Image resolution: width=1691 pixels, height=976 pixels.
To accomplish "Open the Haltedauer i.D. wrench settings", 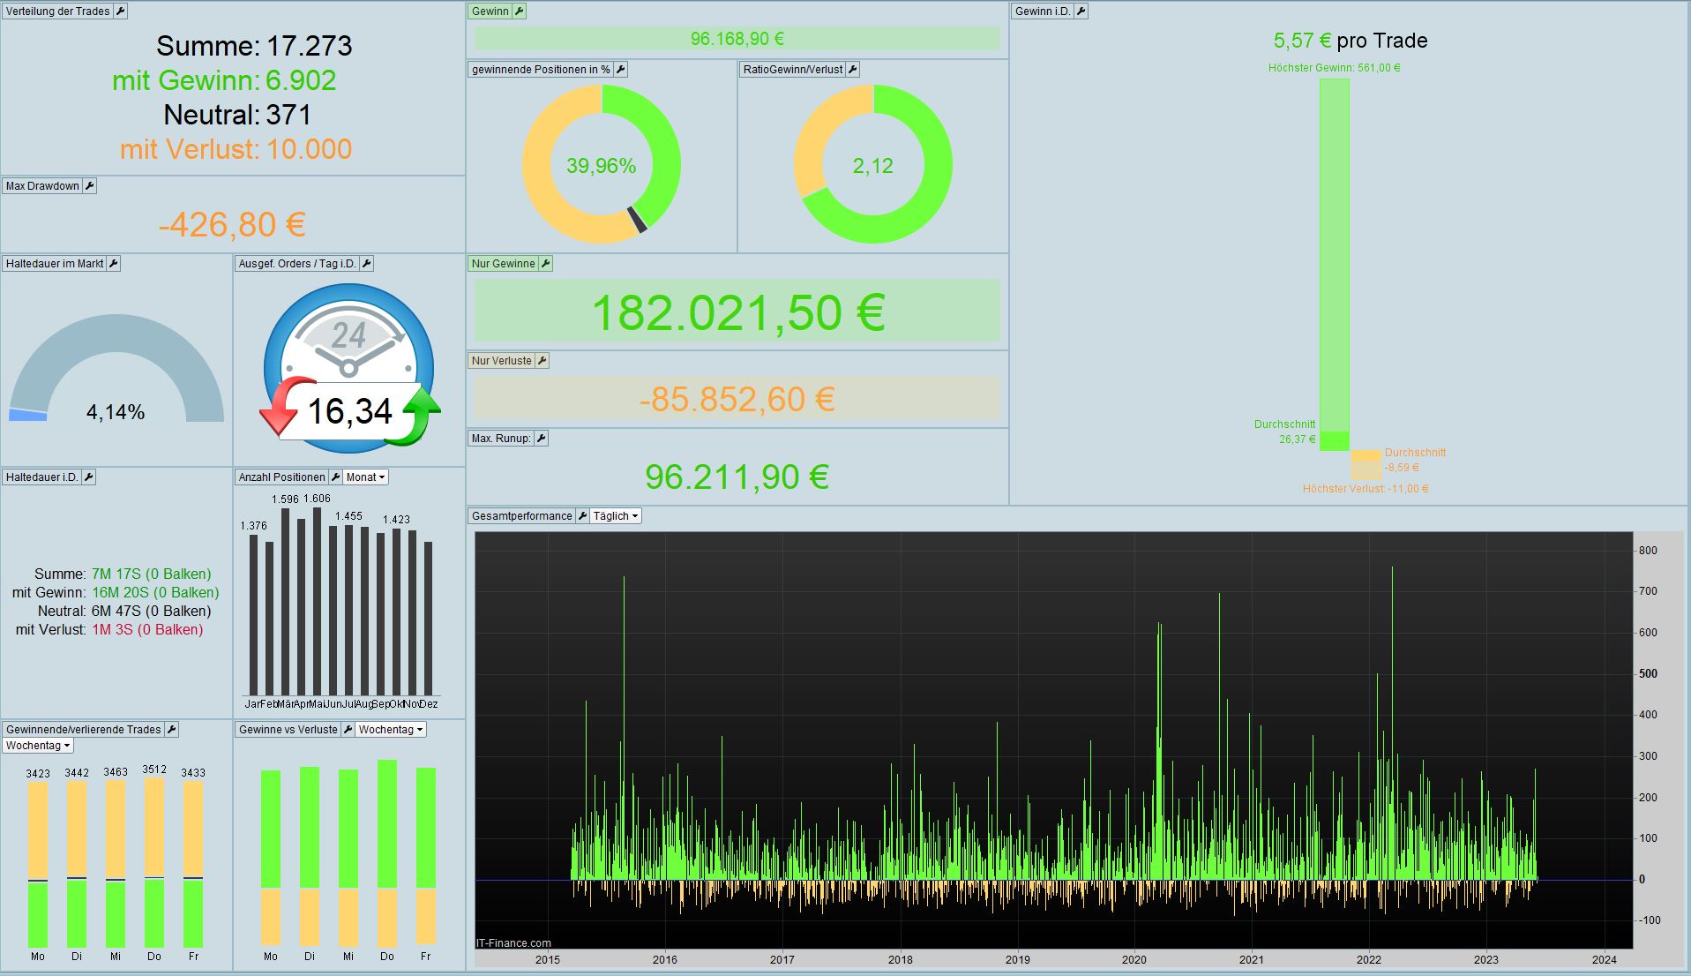I will click(88, 477).
